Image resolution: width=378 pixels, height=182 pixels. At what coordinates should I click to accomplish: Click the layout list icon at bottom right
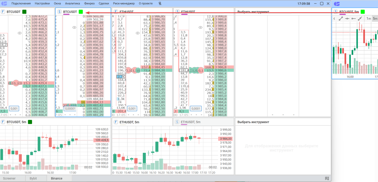click(x=327, y=178)
